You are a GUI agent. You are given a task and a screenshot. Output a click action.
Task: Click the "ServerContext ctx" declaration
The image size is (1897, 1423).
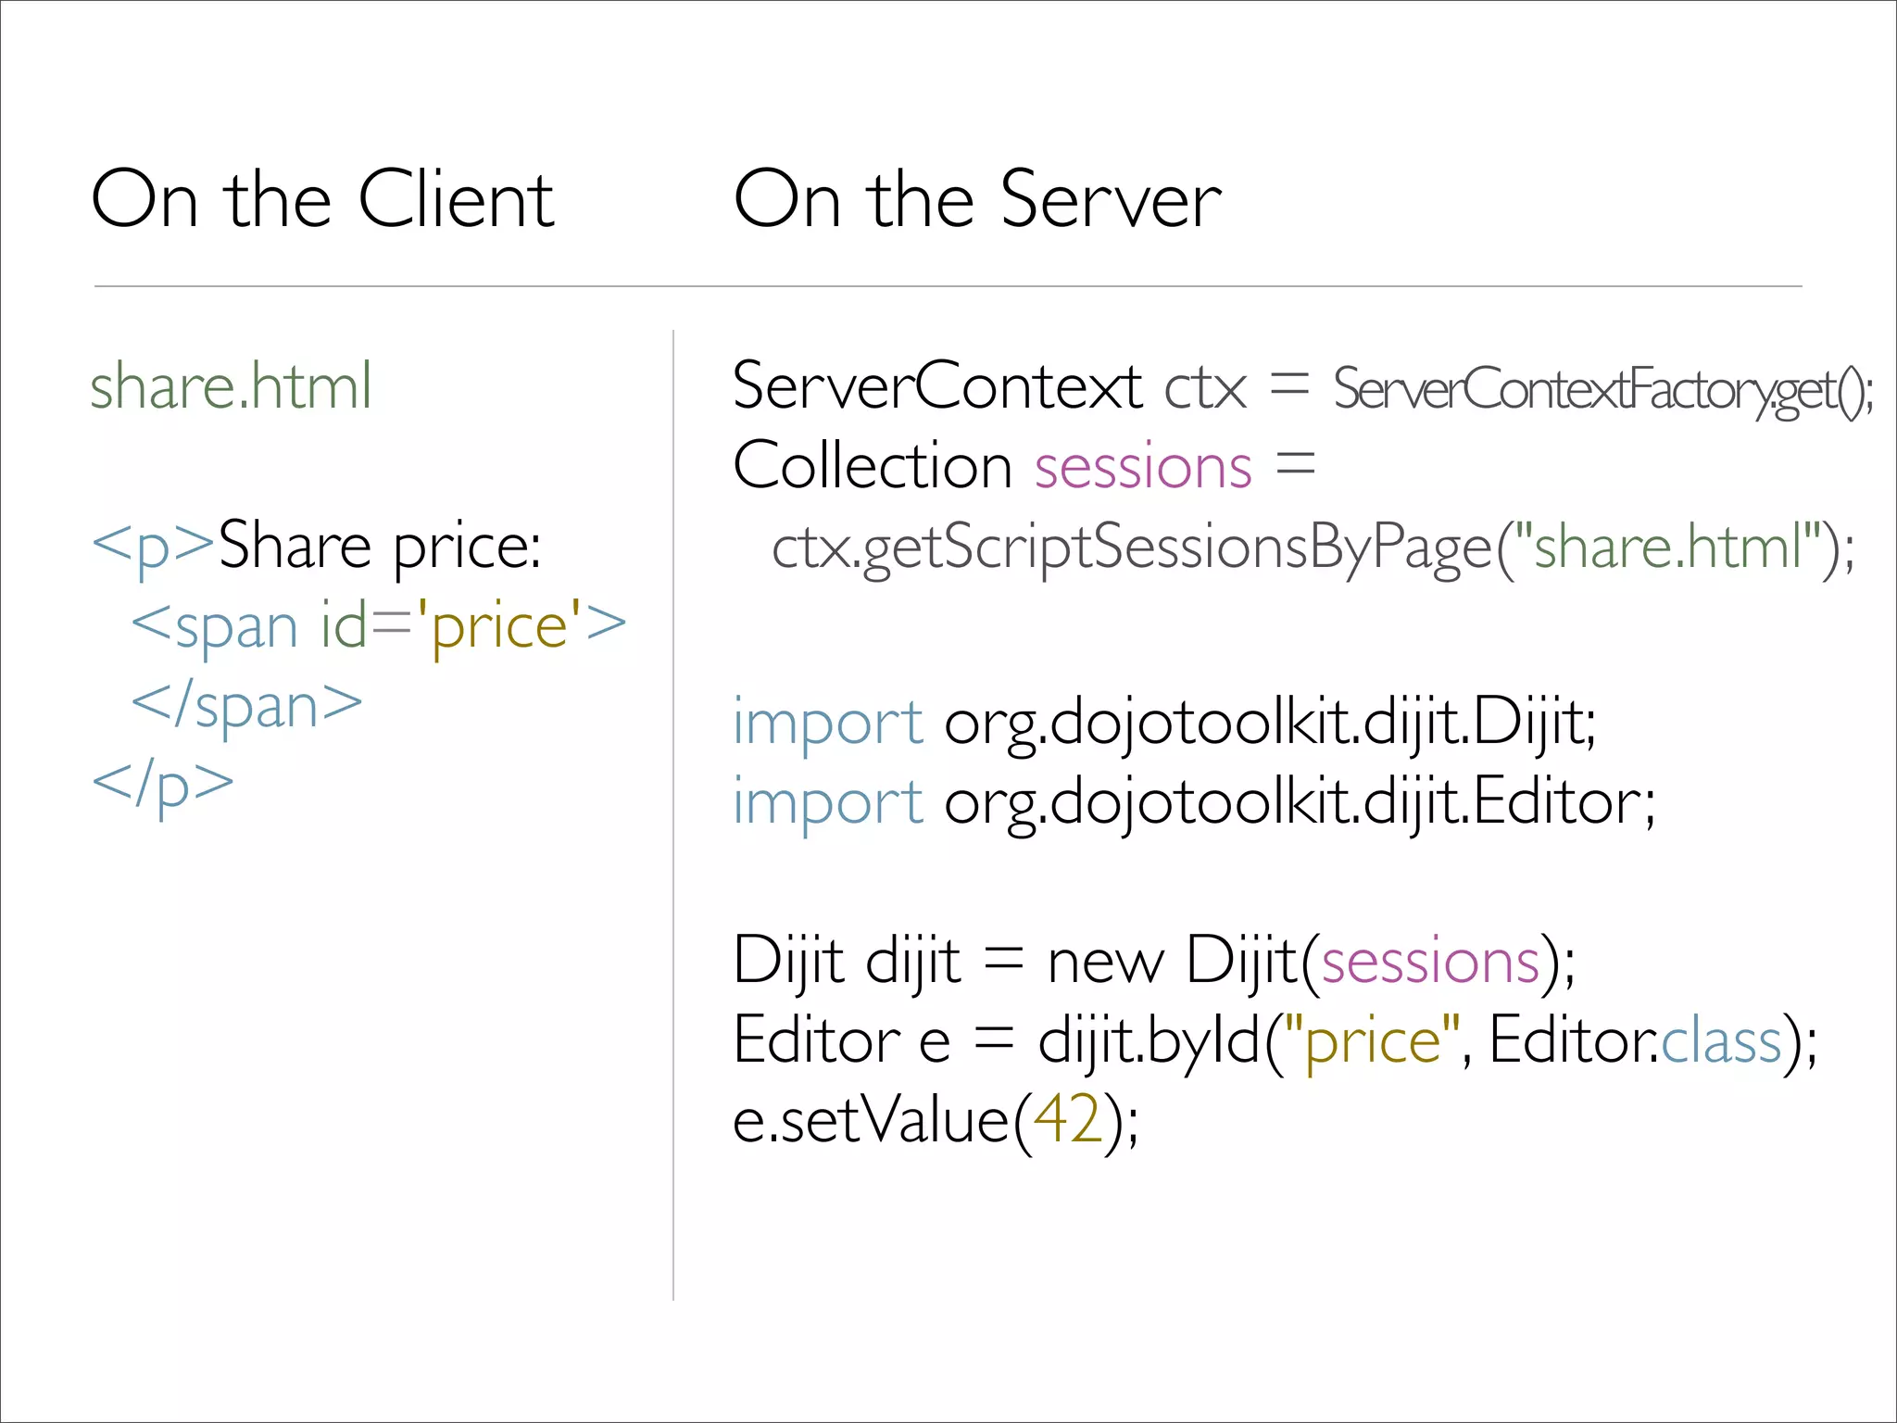tap(989, 386)
